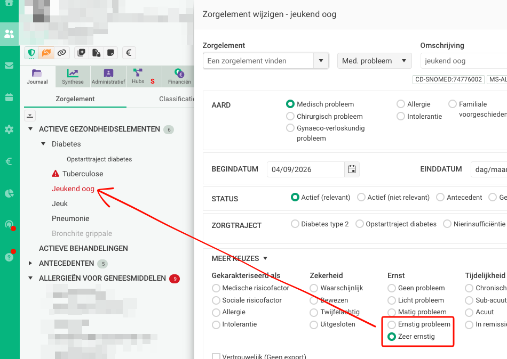The height and width of the screenshot is (359, 507).
Task: Open the Med. probleem dropdown
Action: pos(374,61)
